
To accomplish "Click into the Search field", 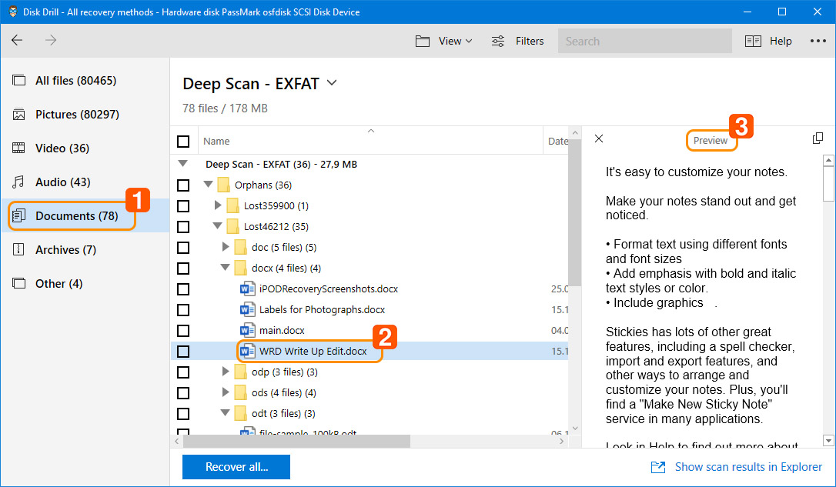I will [644, 41].
